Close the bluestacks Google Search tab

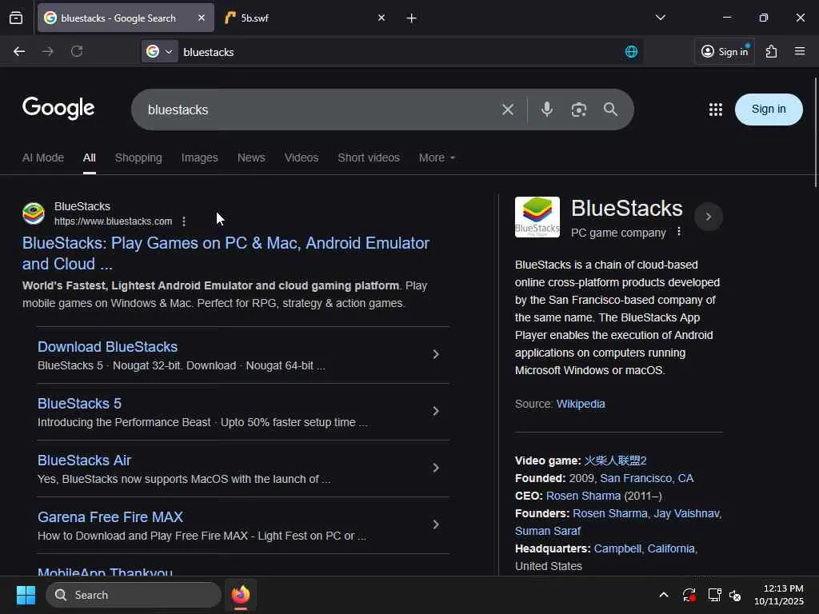pyautogui.click(x=201, y=18)
